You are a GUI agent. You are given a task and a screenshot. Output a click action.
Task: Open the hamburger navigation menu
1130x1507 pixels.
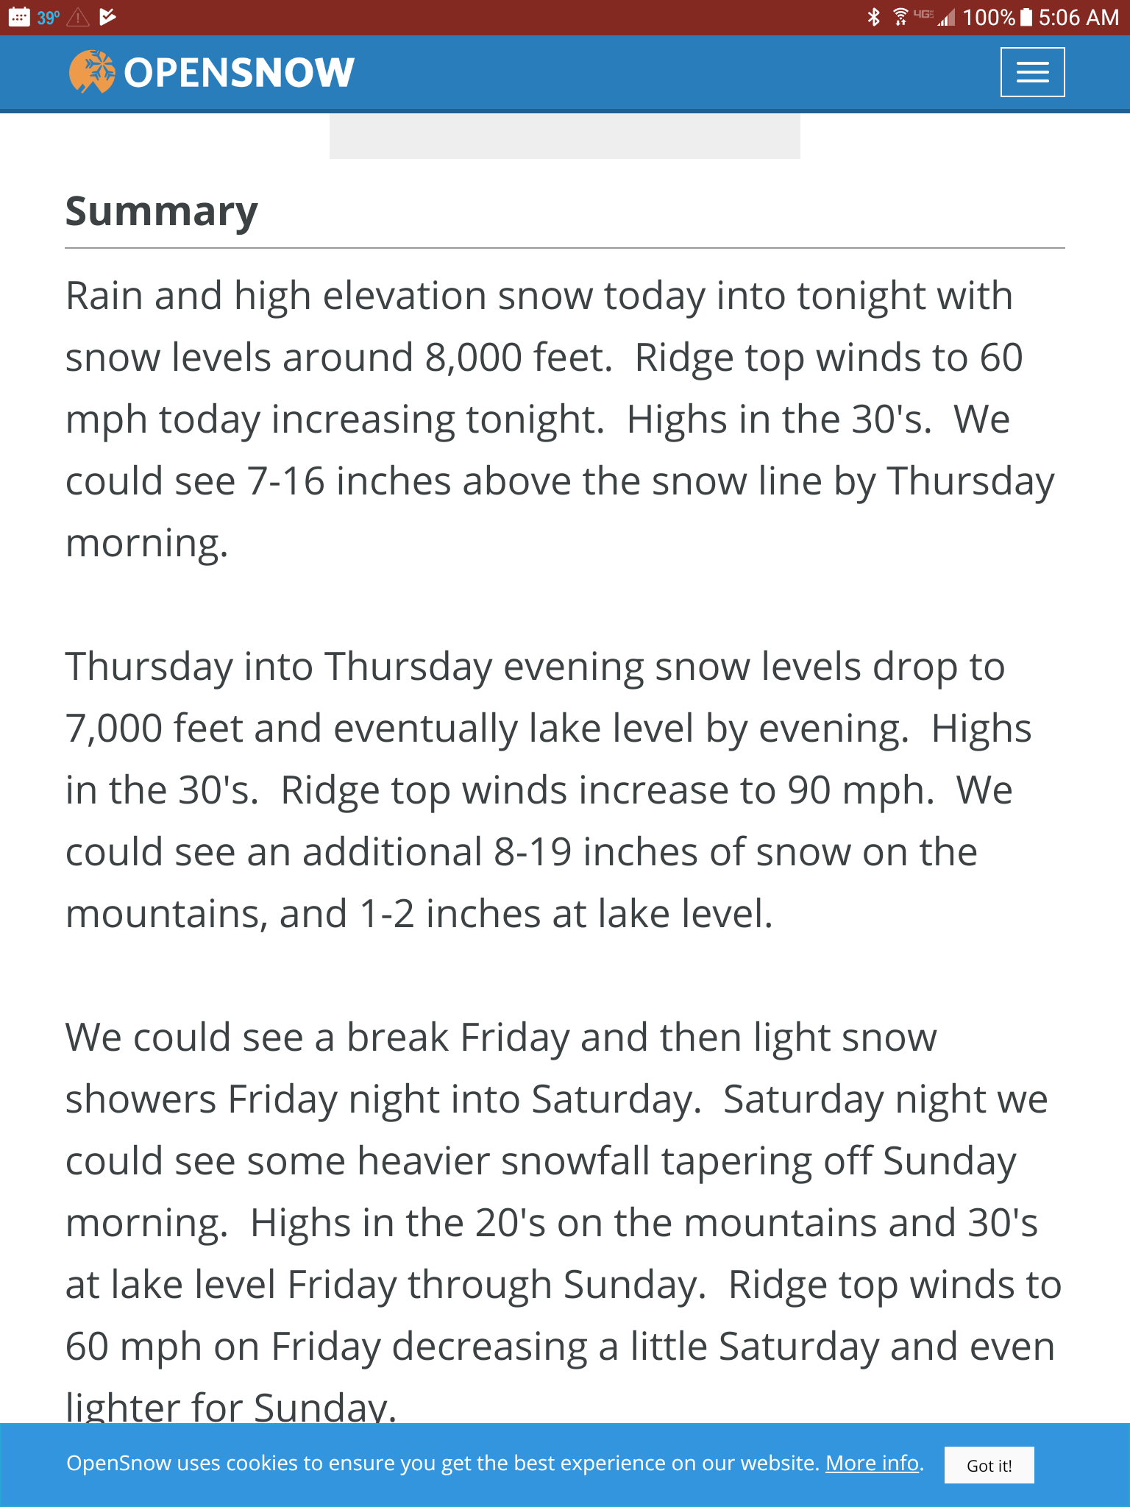[1032, 72]
